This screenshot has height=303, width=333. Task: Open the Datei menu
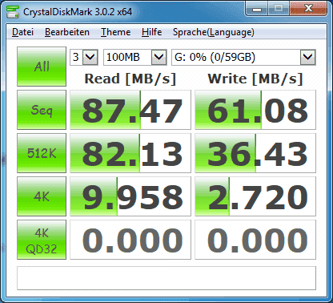coord(22,32)
